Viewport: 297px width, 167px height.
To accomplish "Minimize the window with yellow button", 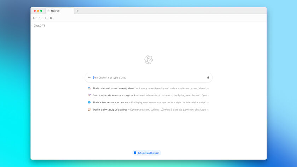I will (38, 11).
